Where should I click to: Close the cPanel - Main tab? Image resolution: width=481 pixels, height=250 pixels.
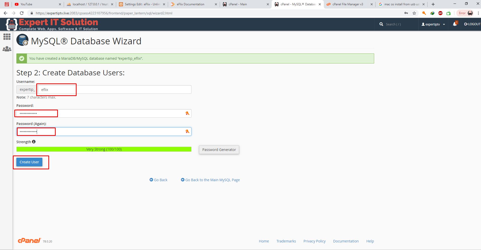268,4
